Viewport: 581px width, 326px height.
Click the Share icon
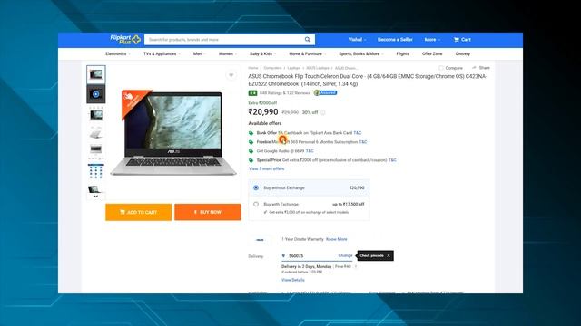pos(474,68)
